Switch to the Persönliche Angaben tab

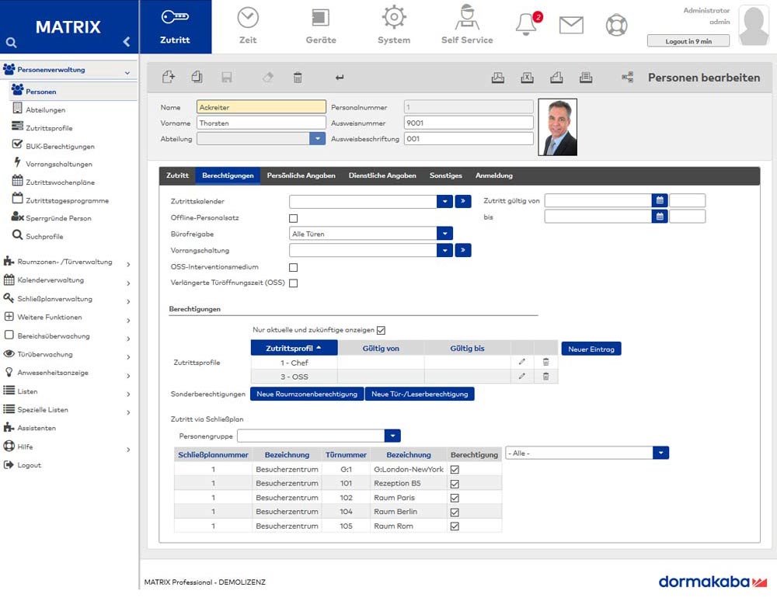click(x=301, y=176)
